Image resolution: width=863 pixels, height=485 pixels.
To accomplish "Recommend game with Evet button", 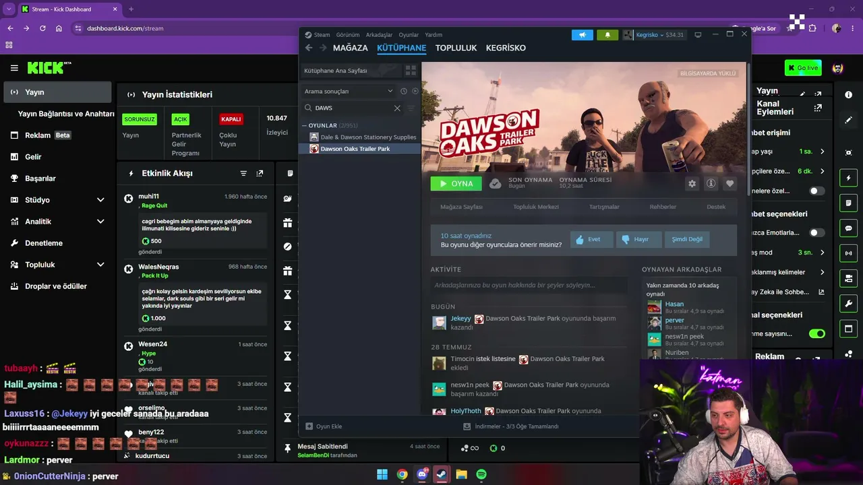I will click(591, 239).
